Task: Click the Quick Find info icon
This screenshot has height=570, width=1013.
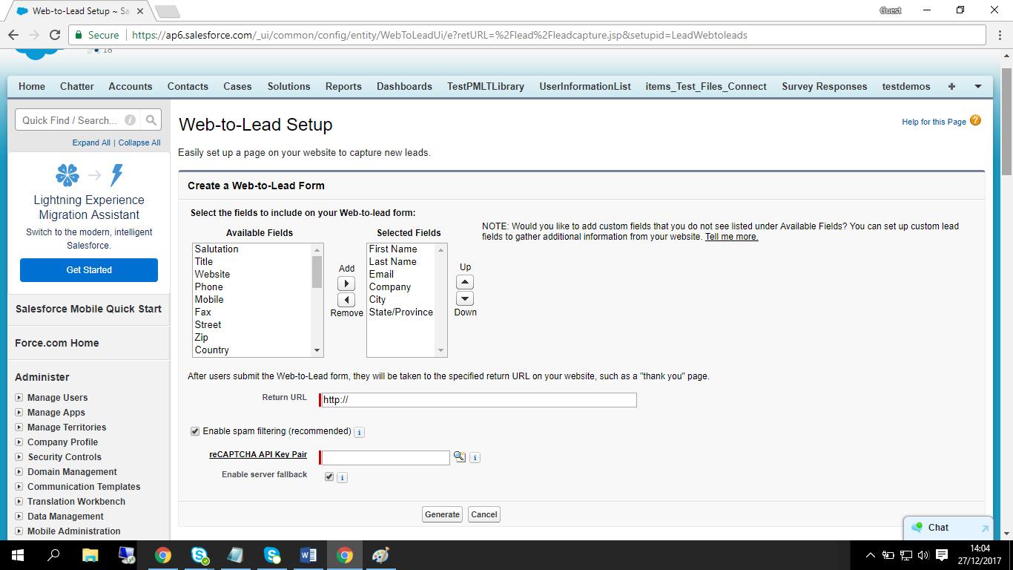Action: point(130,120)
